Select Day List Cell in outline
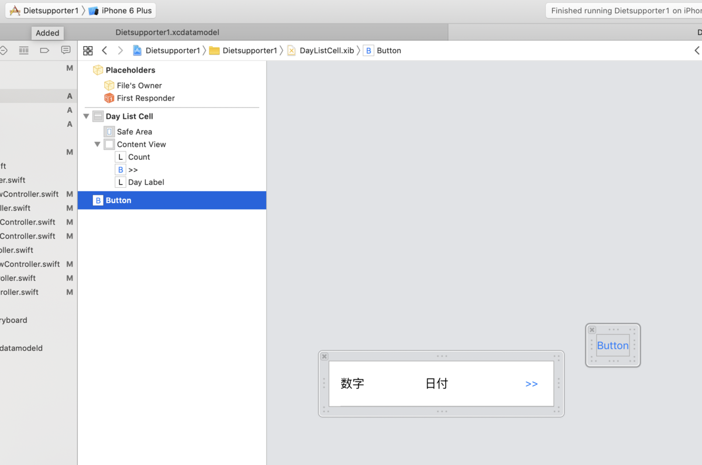Screen dimensions: 702x465 pyautogui.click(x=129, y=116)
